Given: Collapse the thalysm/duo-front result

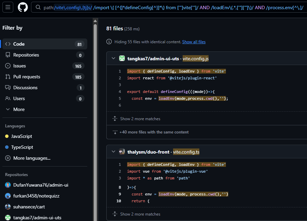Looking at the screenshot, I should (x=113, y=152).
